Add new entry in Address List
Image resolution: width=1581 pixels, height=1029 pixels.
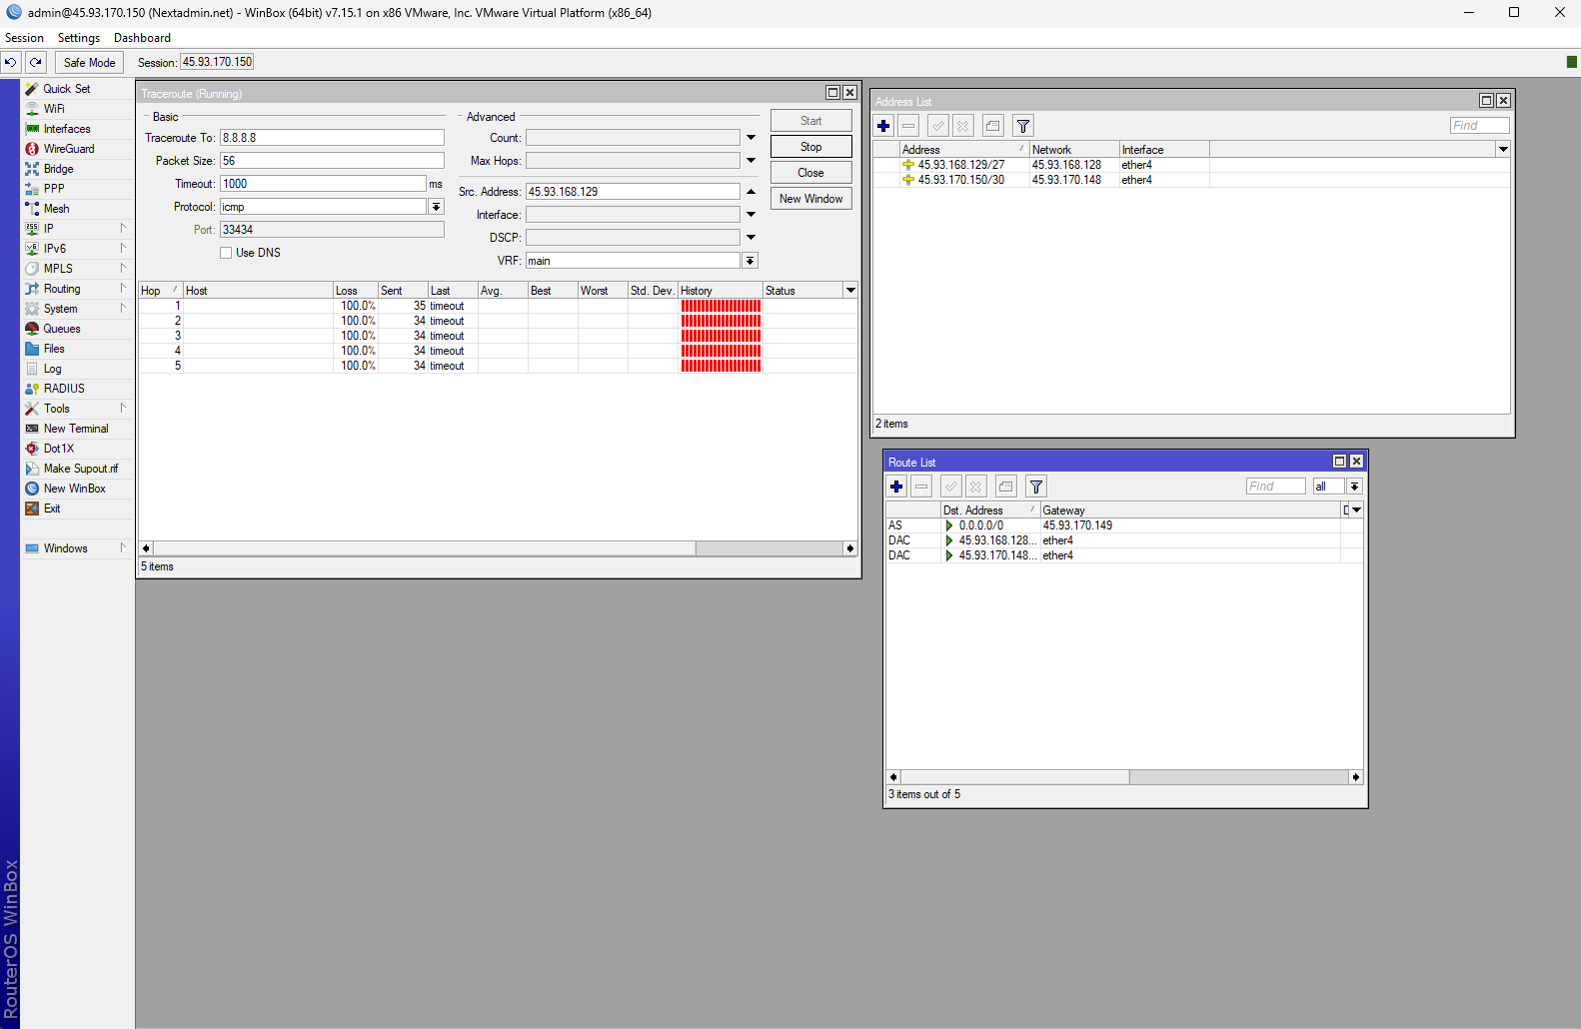tap(883, 126)
